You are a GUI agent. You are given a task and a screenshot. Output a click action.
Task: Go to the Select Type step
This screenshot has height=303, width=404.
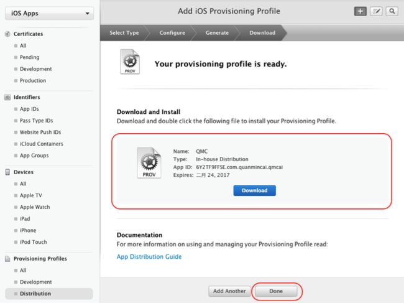pos(124,33)
